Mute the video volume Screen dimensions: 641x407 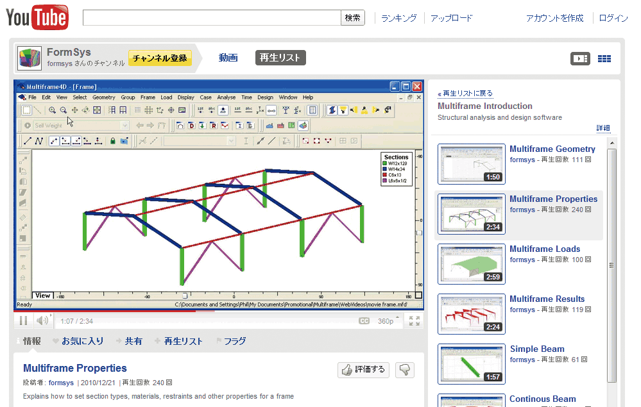(x=43, y=321)
